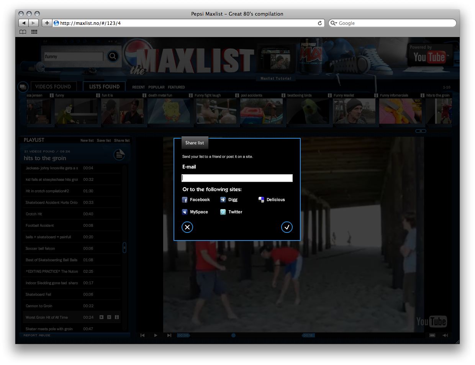Screen dimensions: 475x365
Task: Share list to Delicious
Action: pos(272,200)
